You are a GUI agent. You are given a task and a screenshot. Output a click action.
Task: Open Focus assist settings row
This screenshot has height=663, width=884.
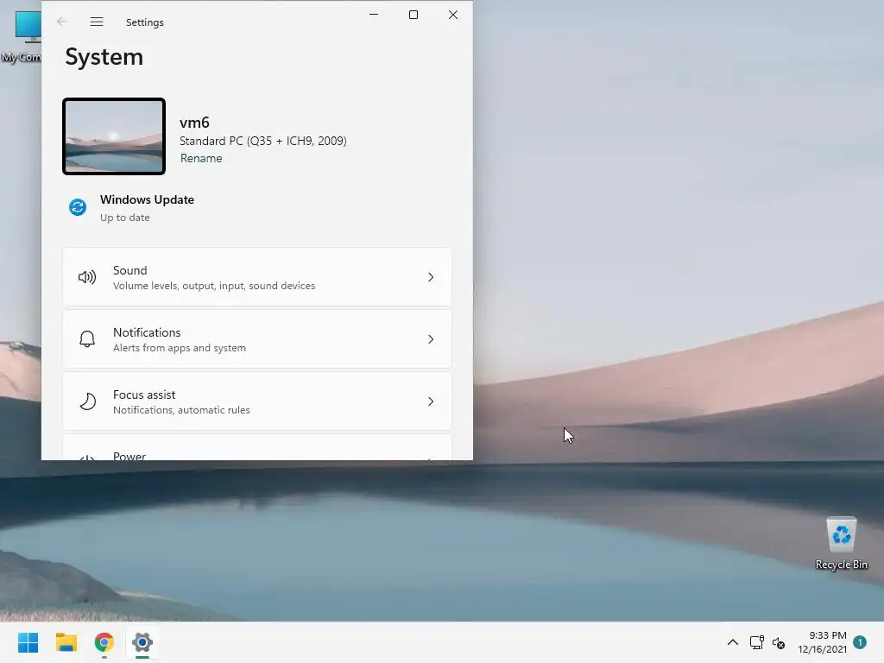coord(257,401)
